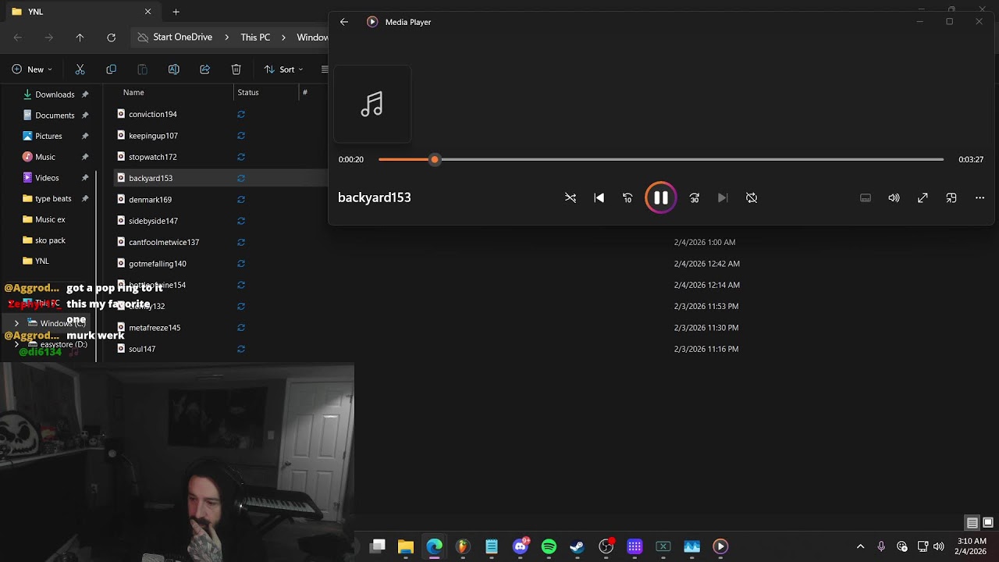The image size is (999, 562).
Task: Expand the Windows (C:) drive node
Action: pos(16,323)
